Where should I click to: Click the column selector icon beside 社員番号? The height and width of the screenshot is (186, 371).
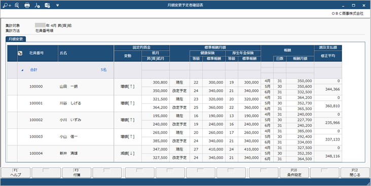pyautogui.click(x=20, y=53)
